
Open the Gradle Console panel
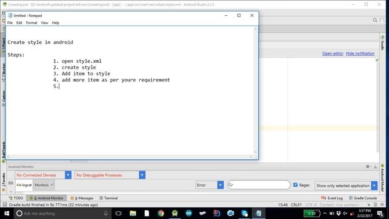[363, 198]
